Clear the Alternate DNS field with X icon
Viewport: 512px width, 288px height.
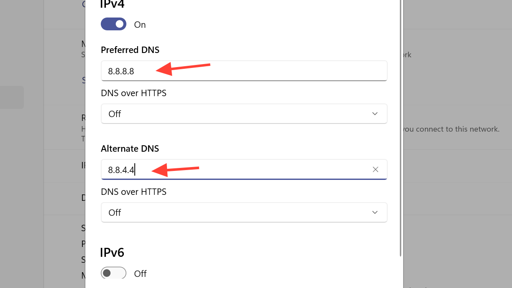(375, 170)
